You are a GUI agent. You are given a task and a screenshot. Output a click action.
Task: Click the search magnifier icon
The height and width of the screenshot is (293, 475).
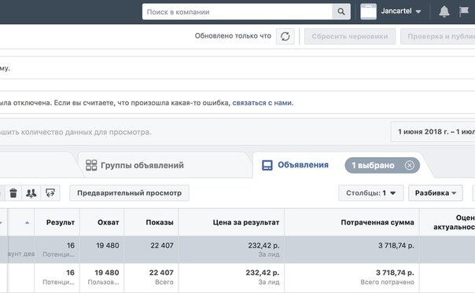tap(341, 12)
